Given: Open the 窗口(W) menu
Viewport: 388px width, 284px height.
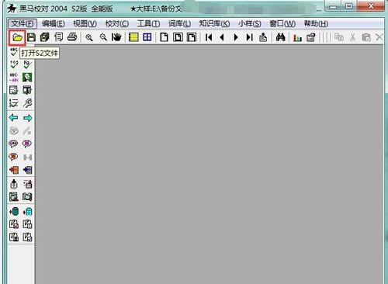Looking at the screenshot, I should pos(282,24).
